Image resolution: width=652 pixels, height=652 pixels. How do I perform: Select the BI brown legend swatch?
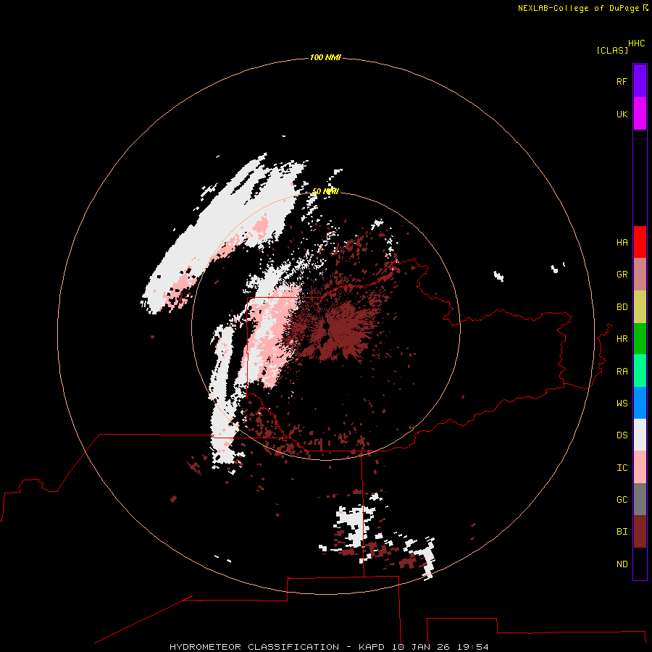(x=640, y=532)
